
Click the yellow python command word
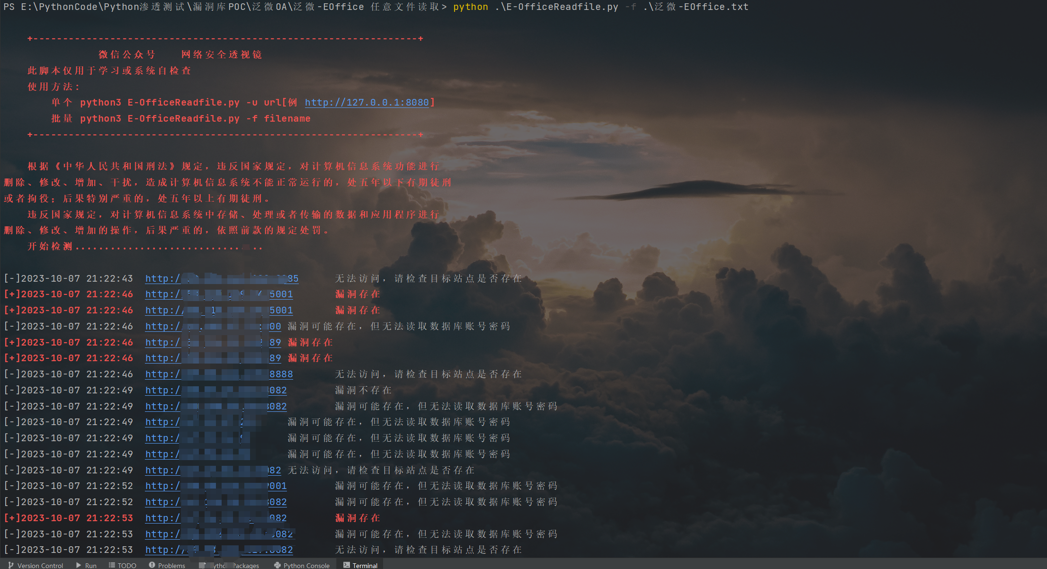click(x=470, y=7)
